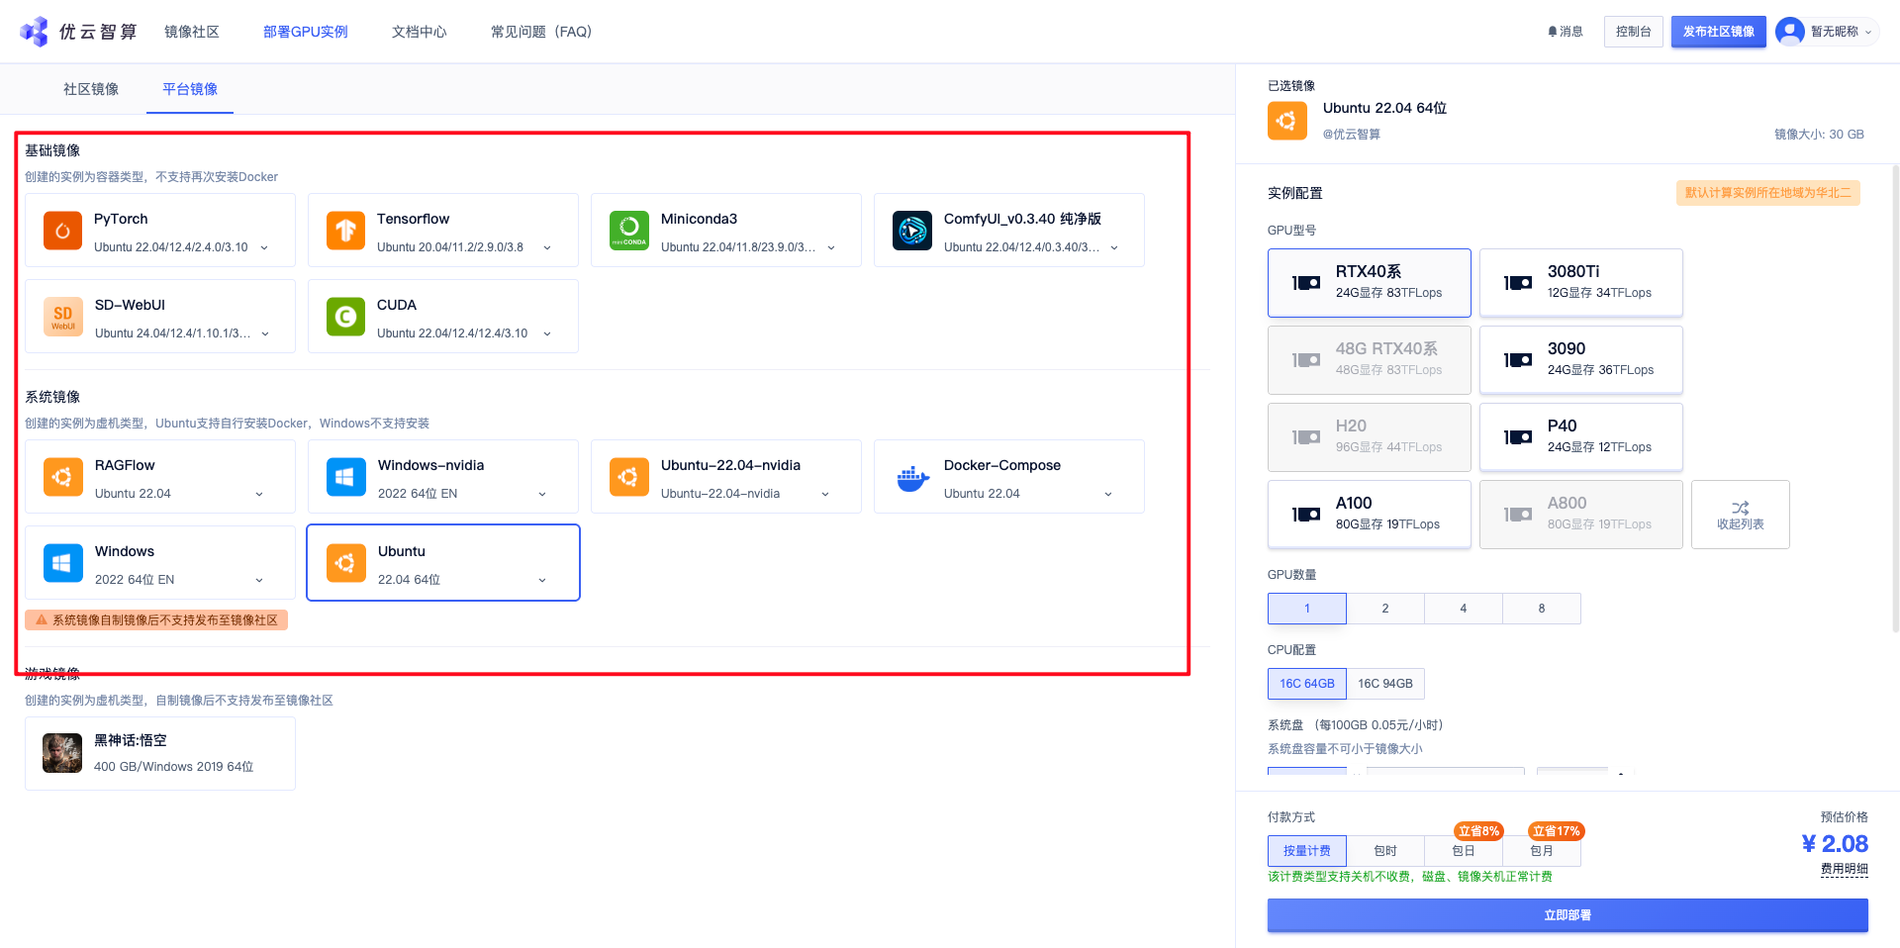Screen dimensions: 1900x948
Task: Click the Windows-nvidia image icon
Action: pos(345,477)
